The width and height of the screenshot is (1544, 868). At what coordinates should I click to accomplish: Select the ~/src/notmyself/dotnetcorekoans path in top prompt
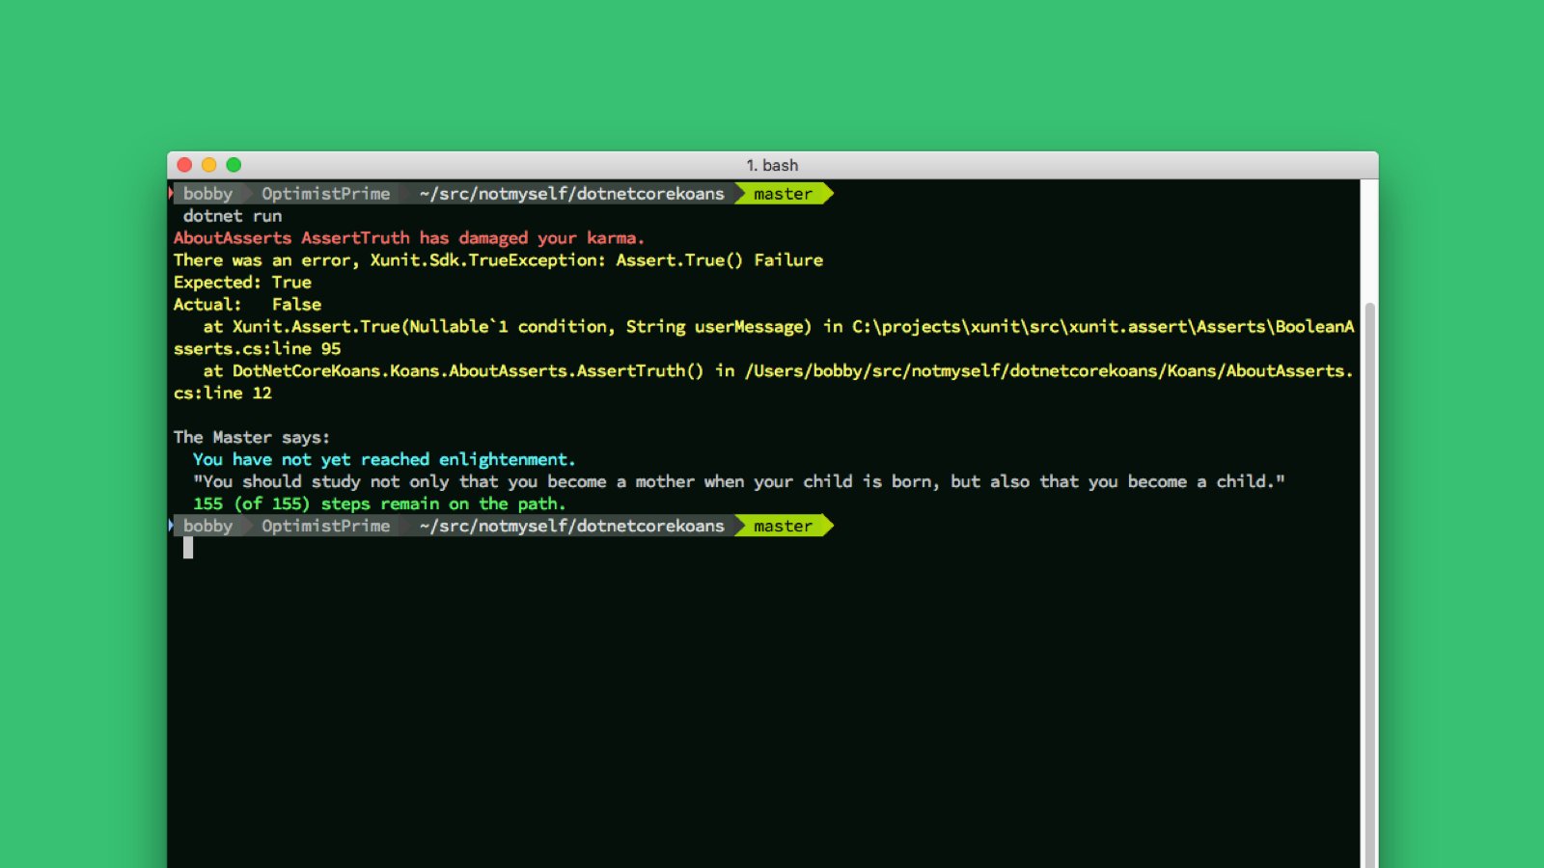571,194
